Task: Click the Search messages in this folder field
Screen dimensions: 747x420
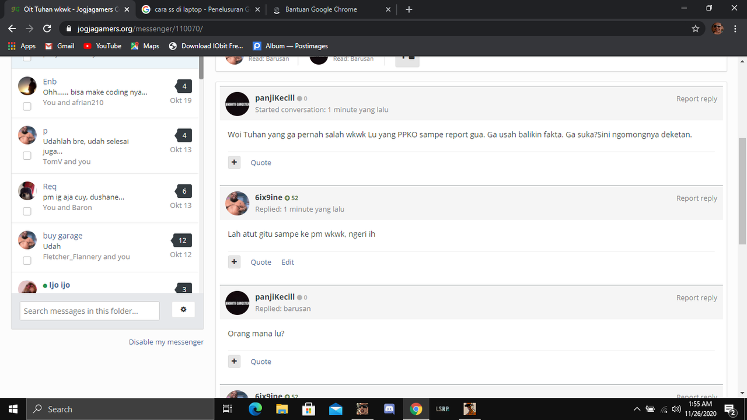Action: pyautogui.click(x=89, y=311)
